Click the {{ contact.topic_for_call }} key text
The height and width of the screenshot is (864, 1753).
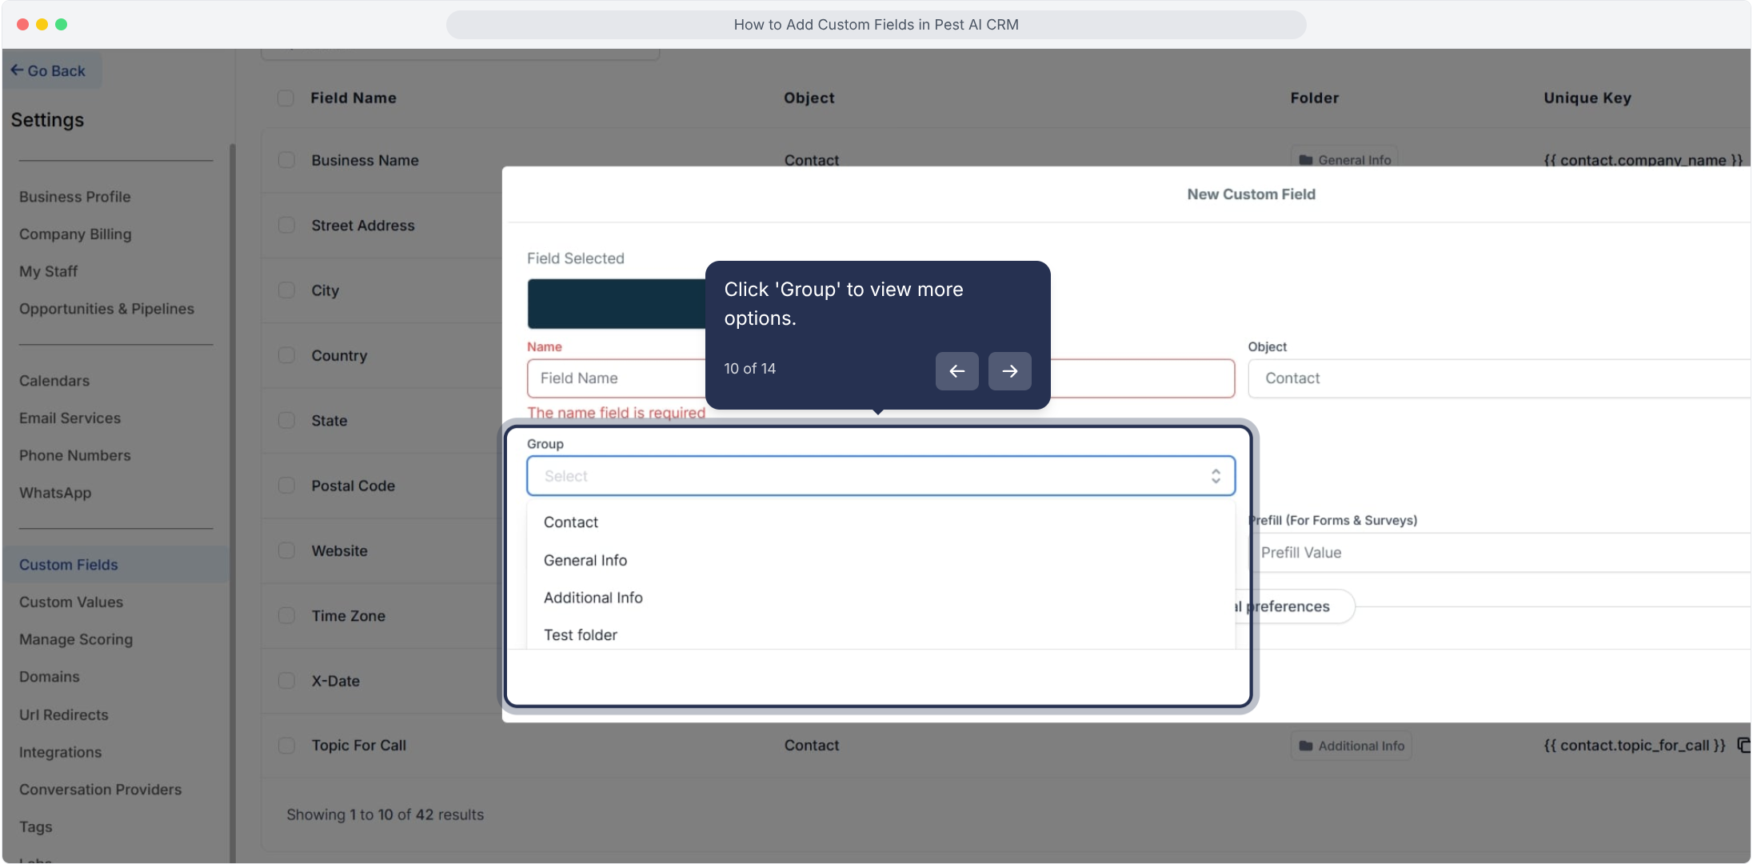coord(1635,745)
